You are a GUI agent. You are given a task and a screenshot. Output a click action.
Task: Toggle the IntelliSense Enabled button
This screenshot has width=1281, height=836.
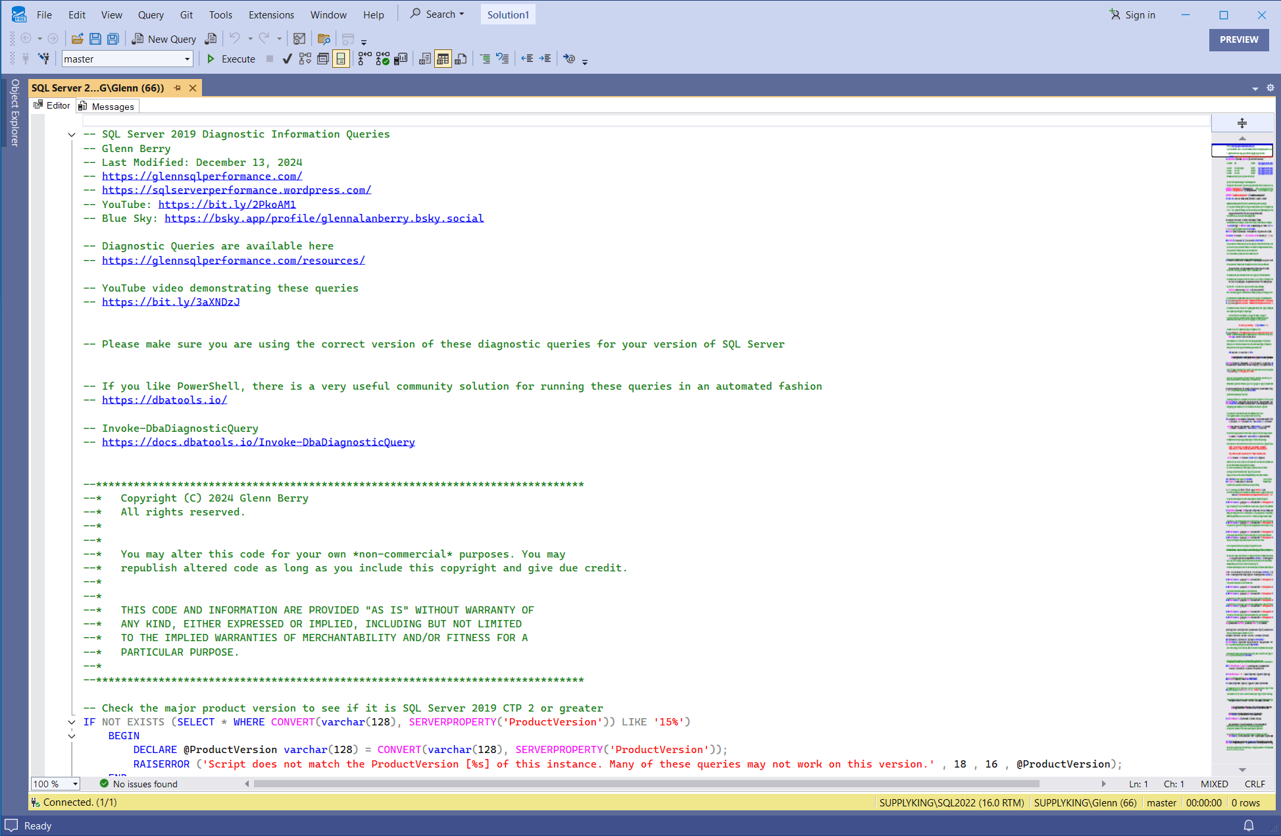click(341, 59)
